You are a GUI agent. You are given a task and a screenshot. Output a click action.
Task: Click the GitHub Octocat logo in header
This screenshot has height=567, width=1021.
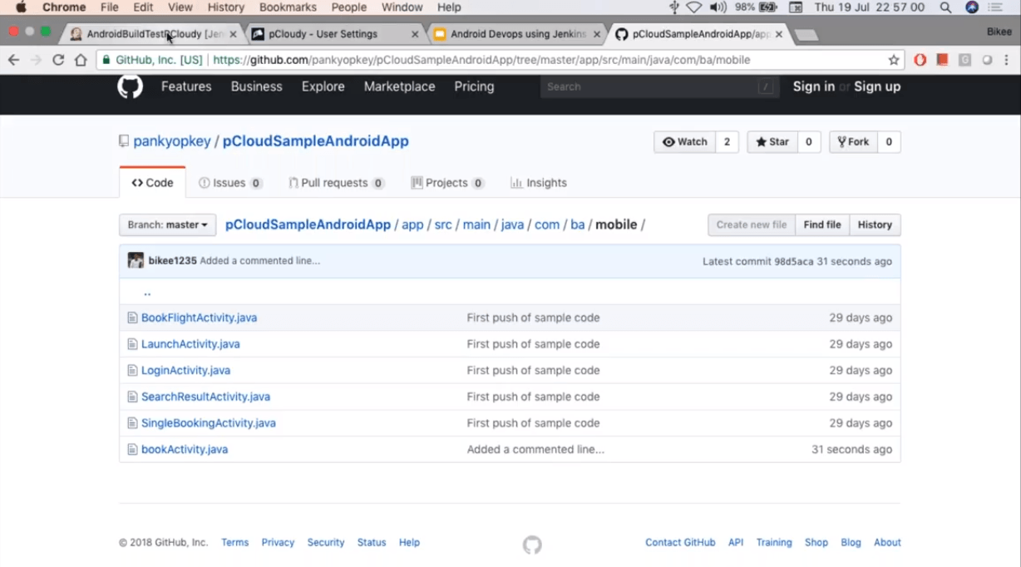tap(130, 86)
